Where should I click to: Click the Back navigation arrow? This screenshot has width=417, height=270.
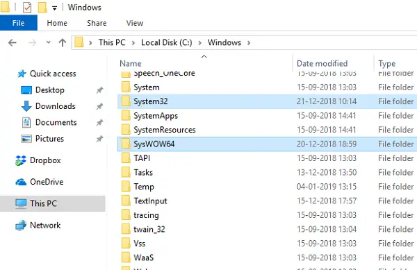(13, 42)
